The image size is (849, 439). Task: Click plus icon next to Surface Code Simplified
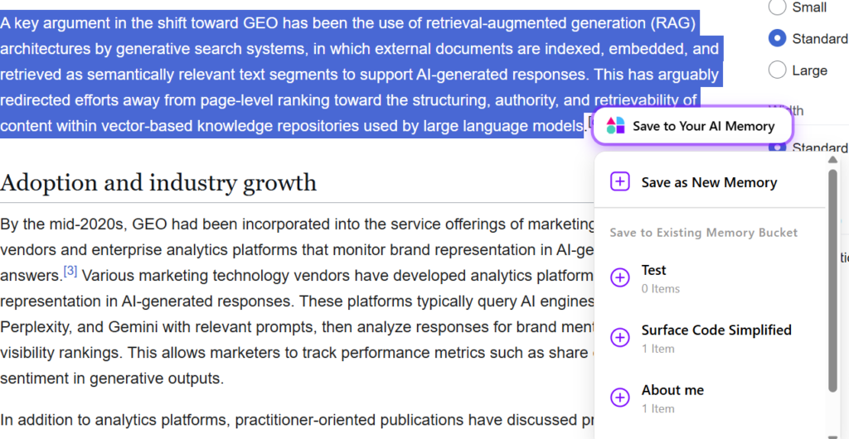[620, 338]
